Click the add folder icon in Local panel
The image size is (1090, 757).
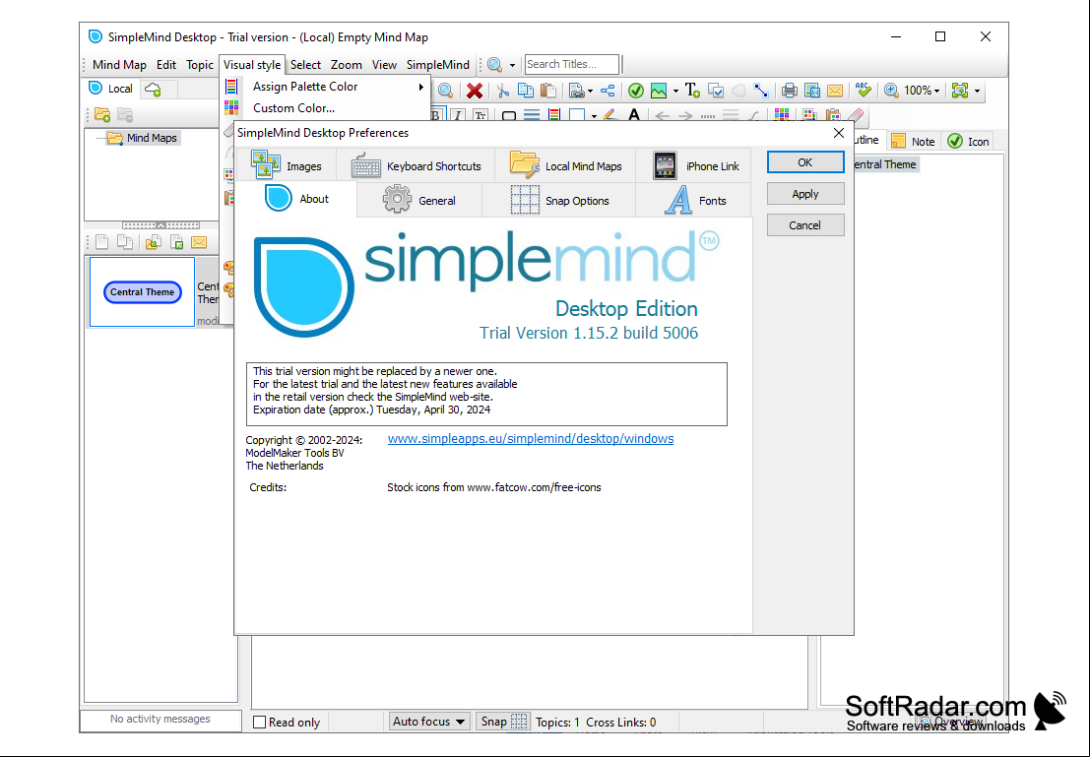(x=102, y=115)
